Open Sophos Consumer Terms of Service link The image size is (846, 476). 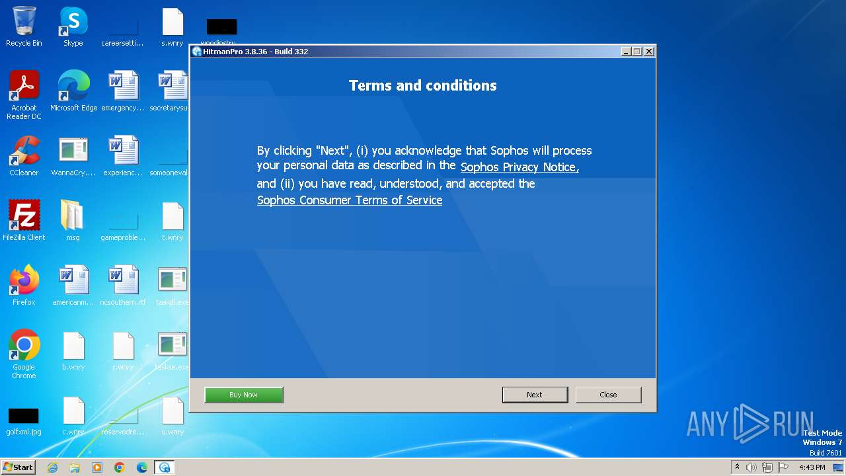350,200
